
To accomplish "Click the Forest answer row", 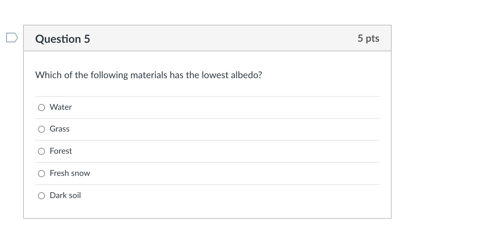I will tap(61, 151).
